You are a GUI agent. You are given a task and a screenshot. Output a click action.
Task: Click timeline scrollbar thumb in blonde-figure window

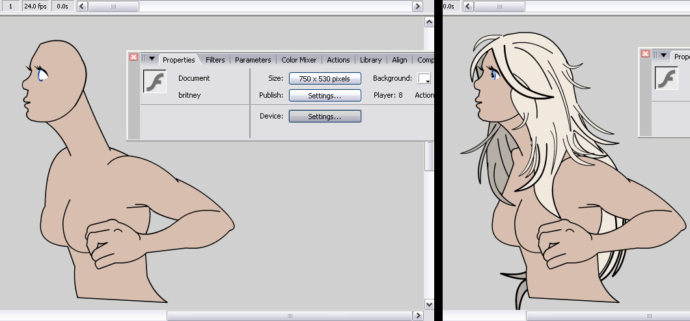(499, 6)
